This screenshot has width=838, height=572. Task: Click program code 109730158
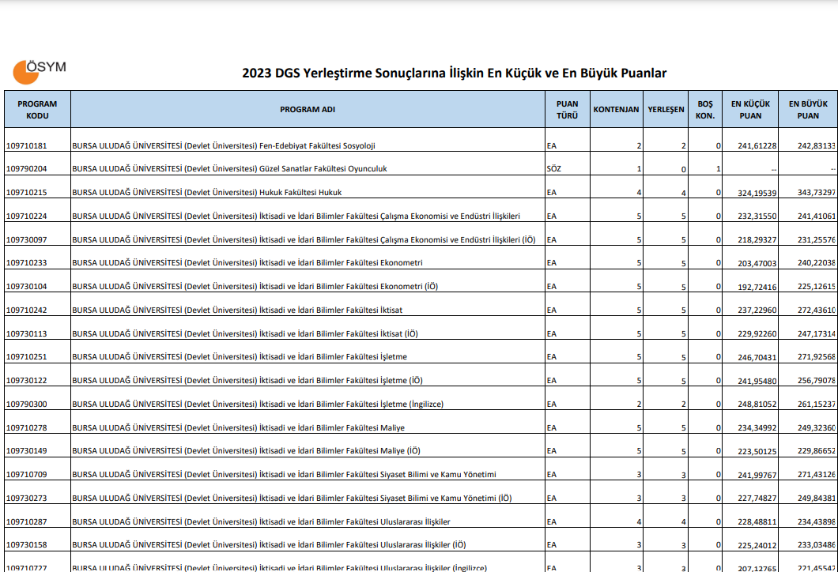click(26, 545)
